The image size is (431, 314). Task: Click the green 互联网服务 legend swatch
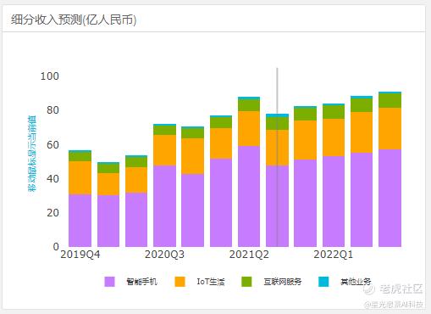246,282
